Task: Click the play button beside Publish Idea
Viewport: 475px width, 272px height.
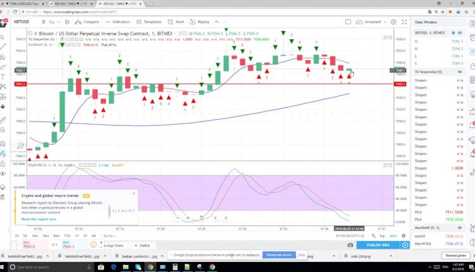Action: (405, 245)
